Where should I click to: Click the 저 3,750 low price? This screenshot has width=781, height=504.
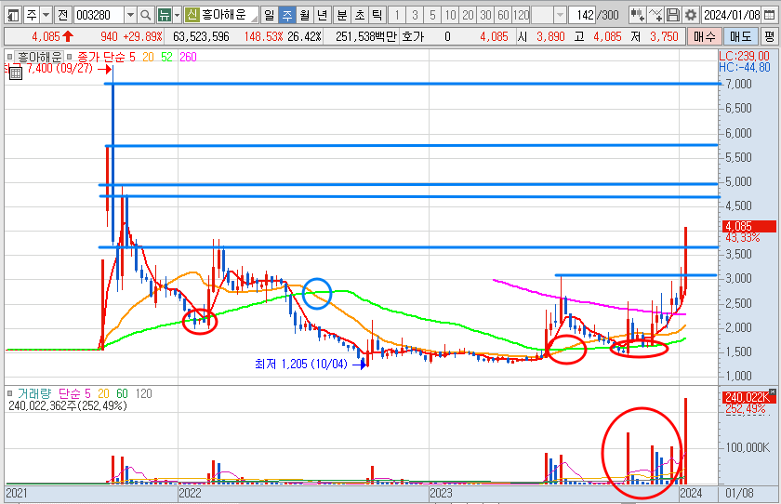(x=655, y=36)
